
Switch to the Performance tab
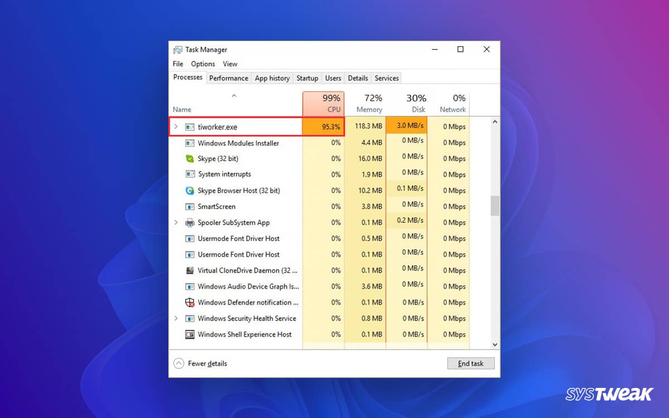[x=229, y=78]
